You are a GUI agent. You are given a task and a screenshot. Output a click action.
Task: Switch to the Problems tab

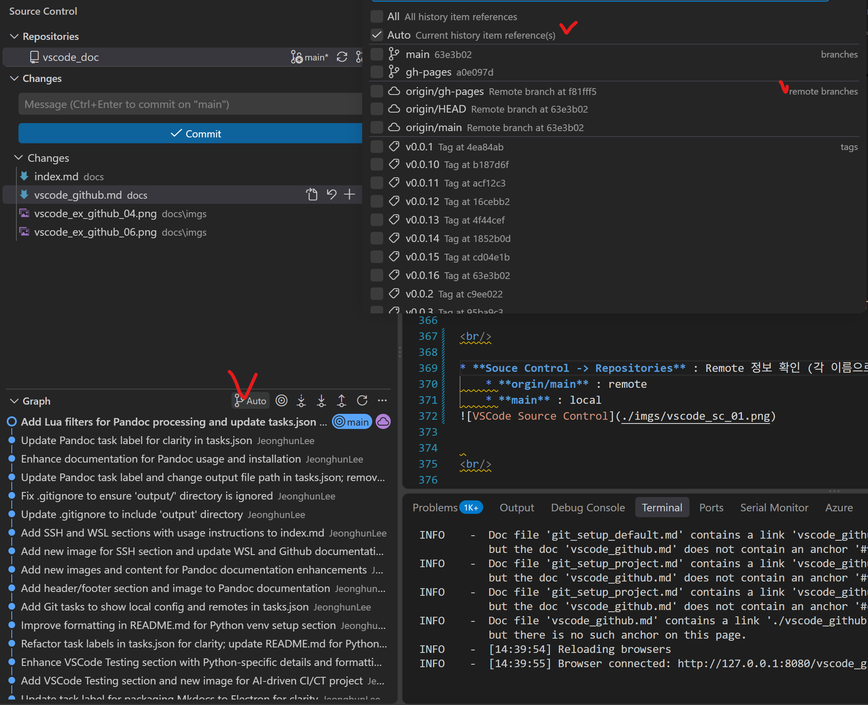point(435,508)
